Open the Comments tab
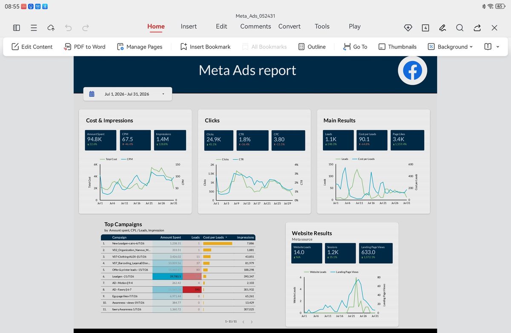The image size is (511, 333). 255,26
